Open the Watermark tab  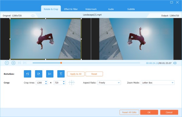click(x=91, y=9)
